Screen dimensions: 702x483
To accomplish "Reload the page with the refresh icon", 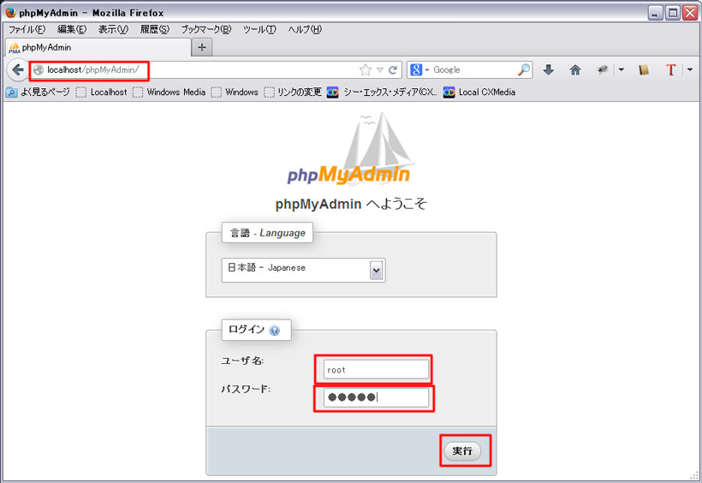I will (393, 70).
